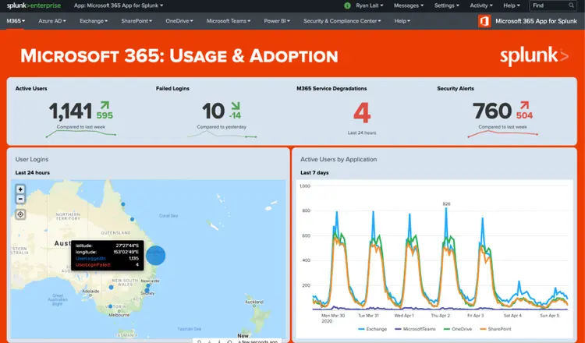Open the OneDrive navigation menu
This screenshot has height=343, width=585.
(x=179, y=21)
